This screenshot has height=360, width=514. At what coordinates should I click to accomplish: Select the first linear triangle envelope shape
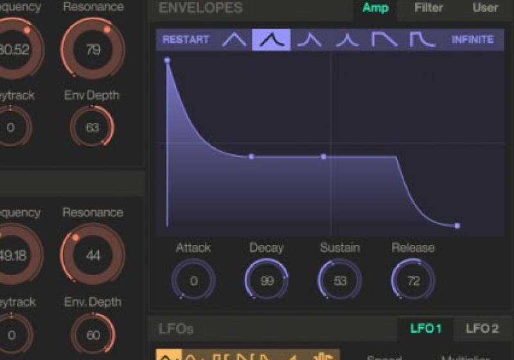click(234, 40)
